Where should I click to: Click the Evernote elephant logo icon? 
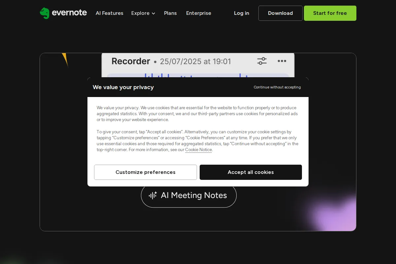[x=45, y=13]
